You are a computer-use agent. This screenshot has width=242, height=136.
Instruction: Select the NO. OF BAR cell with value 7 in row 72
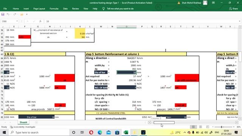pos(127,88)
